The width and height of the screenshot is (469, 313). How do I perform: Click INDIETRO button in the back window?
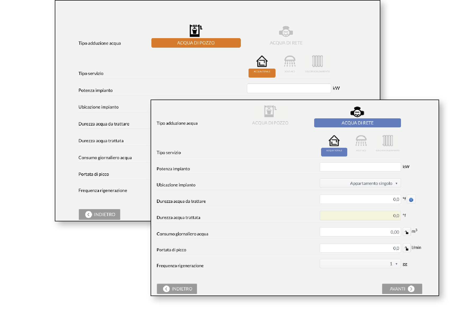[100, 214]
